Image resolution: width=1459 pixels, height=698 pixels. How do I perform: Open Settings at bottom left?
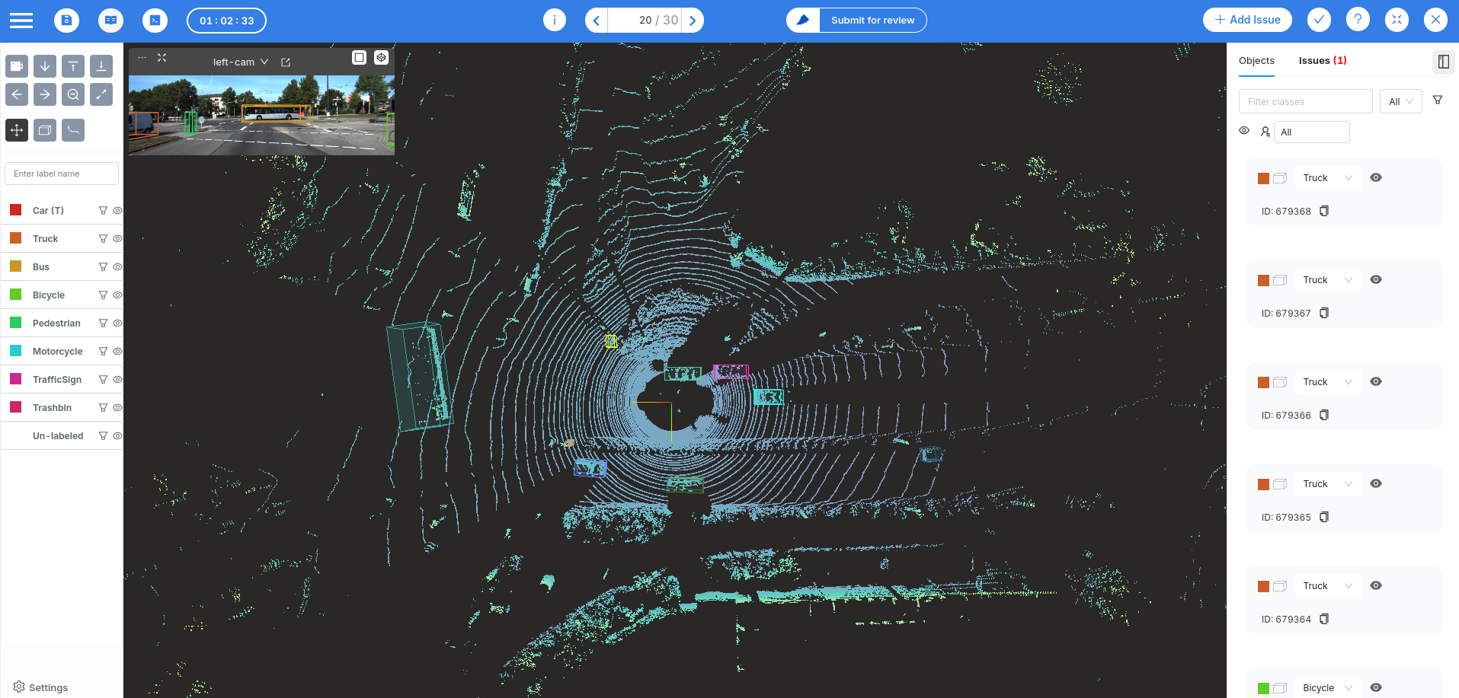(40, 687)
